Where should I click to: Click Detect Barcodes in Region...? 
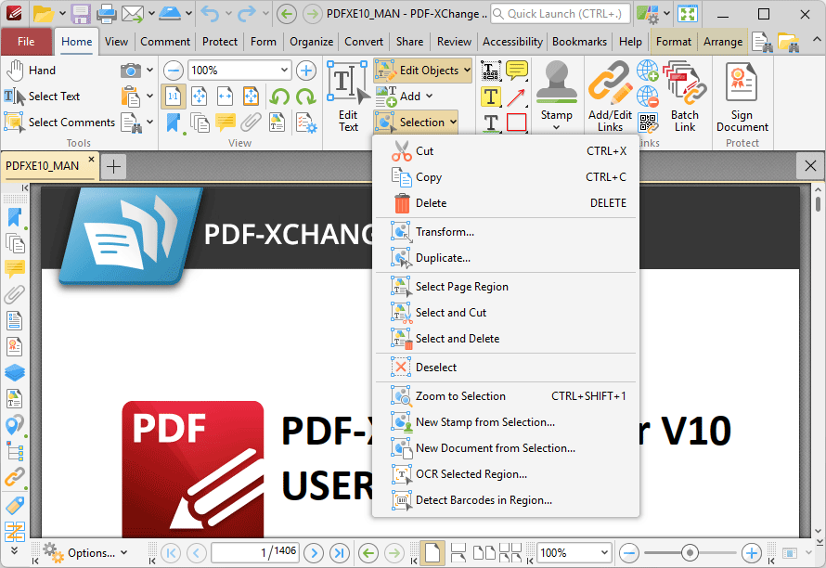tap(506, 500)
